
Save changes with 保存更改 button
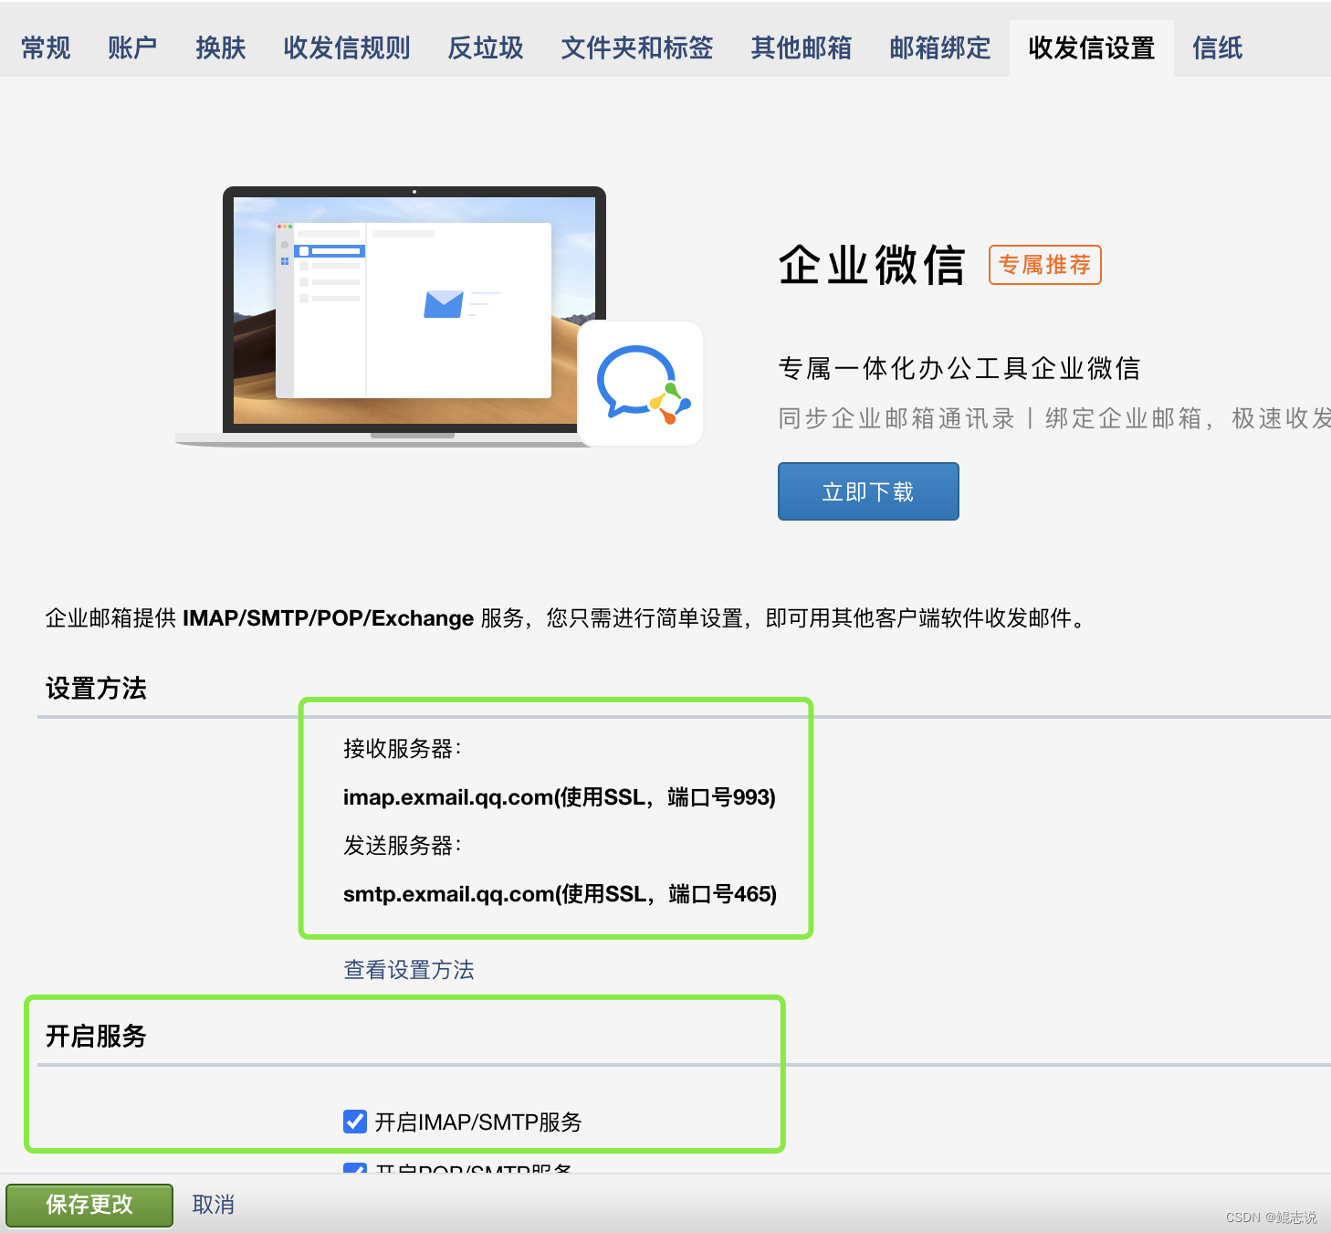(89, 1205)
